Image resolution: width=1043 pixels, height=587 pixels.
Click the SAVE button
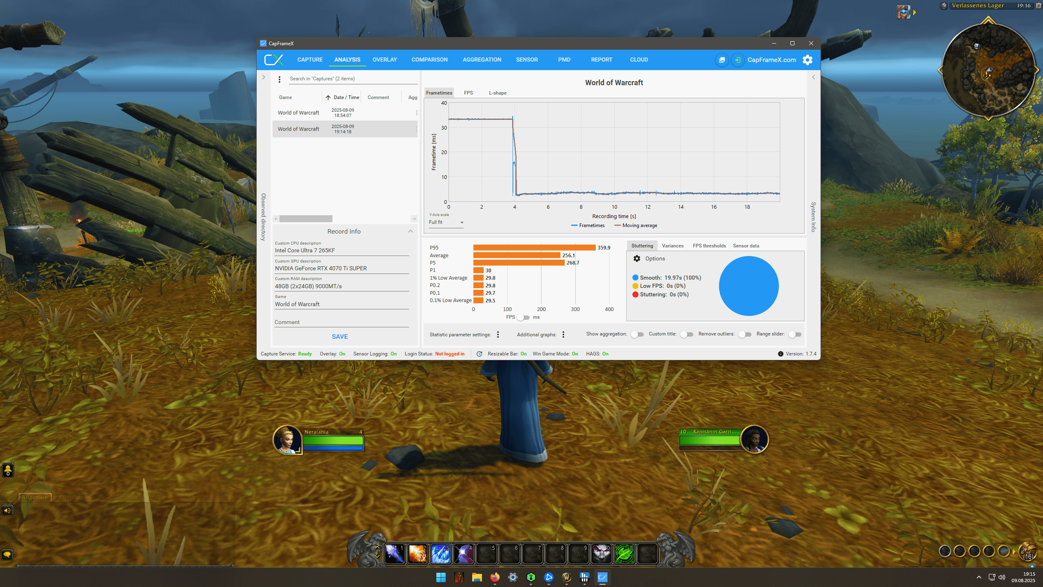(340, 336)
